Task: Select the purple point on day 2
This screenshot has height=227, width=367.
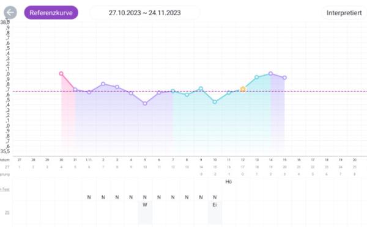Action: [103, 84]
